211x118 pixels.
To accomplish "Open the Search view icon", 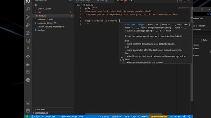I will click(x=28, y=9).
